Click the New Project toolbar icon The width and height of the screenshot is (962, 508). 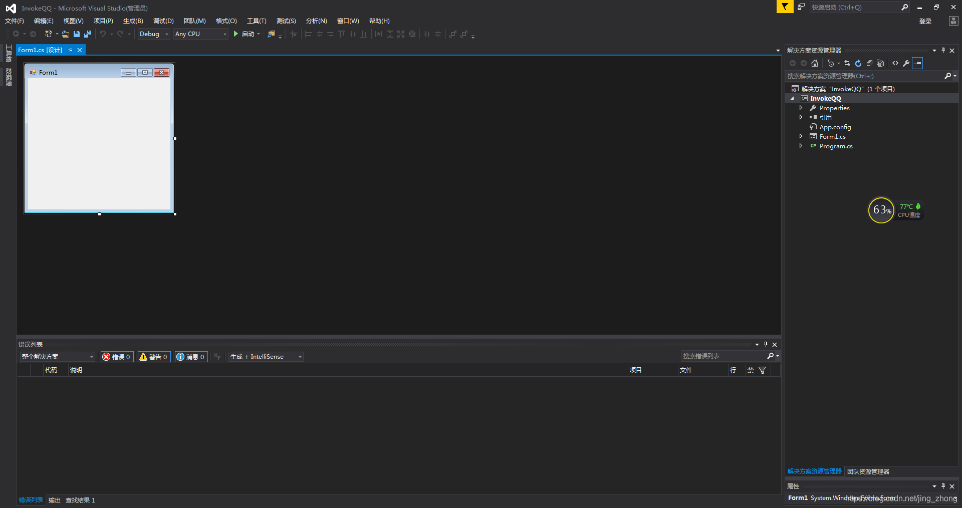[48, 34]
